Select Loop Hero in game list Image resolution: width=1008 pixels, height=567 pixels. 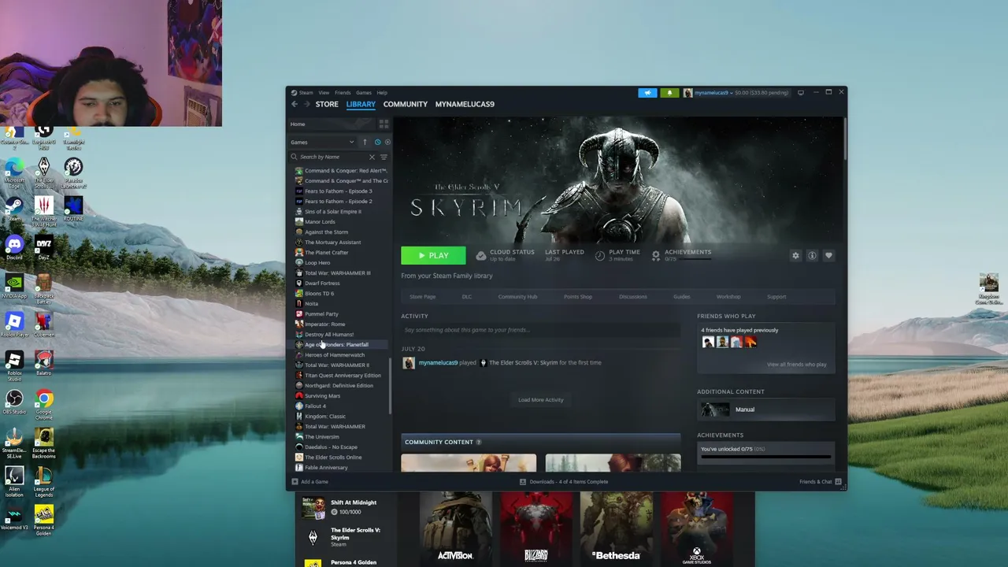(317, 263)
